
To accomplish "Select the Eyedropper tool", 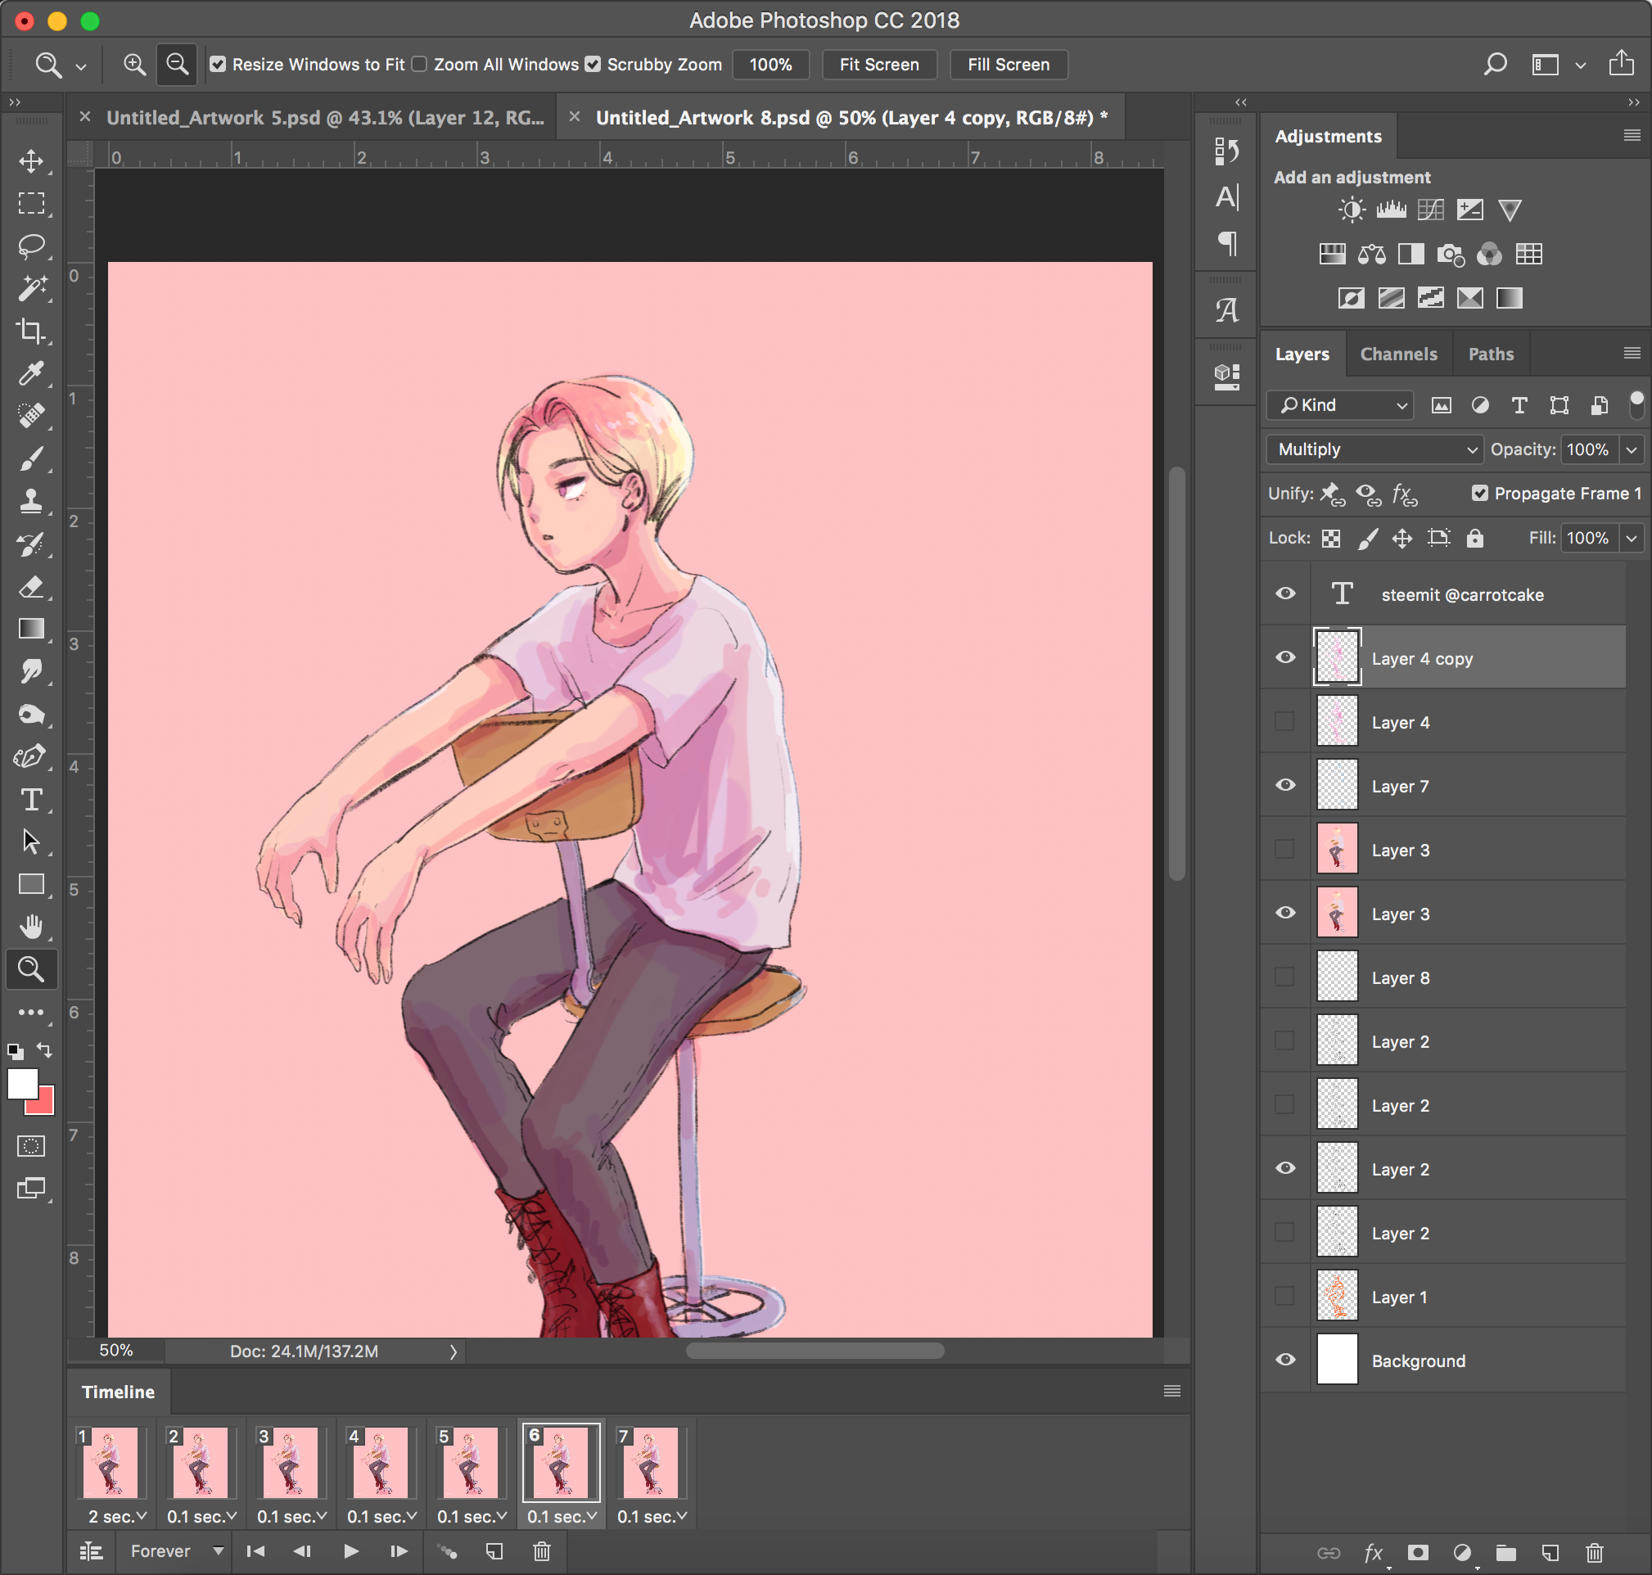I will (x=32, y=373).
